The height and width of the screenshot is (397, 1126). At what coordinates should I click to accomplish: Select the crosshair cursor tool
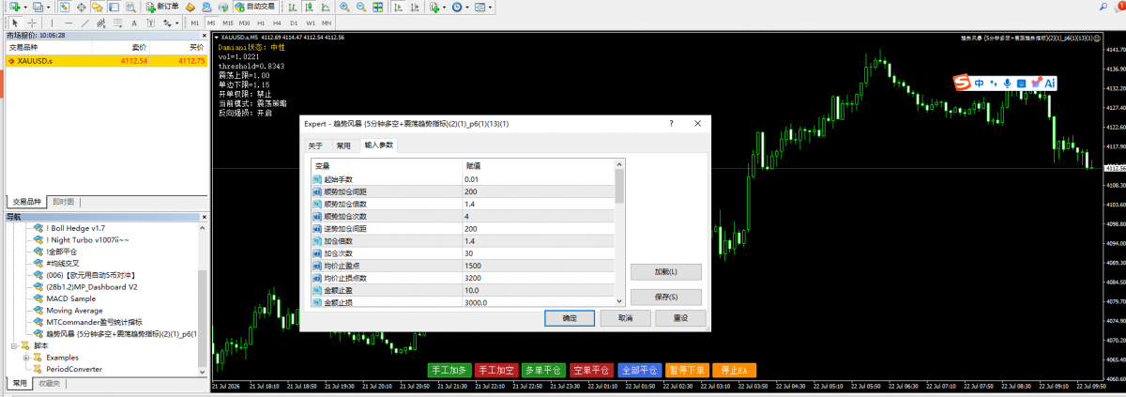pyautogui.click(x=33, y=22)
